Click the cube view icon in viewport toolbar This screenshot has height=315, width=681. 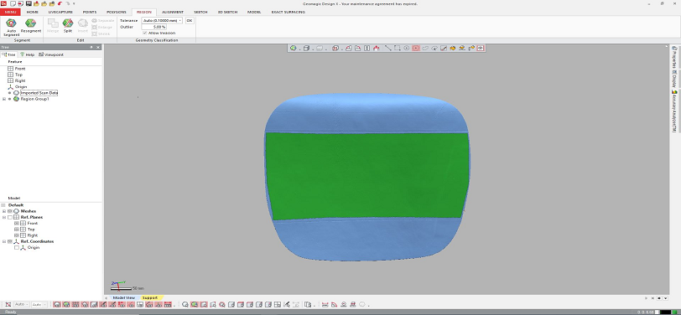point(306,48)
